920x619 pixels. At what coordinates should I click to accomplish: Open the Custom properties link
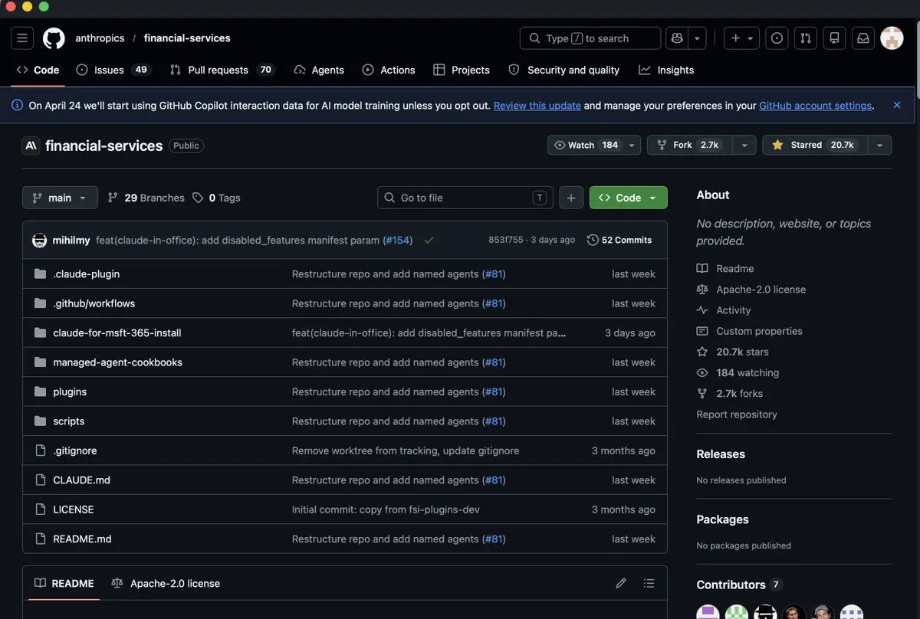tap(750, 331)
